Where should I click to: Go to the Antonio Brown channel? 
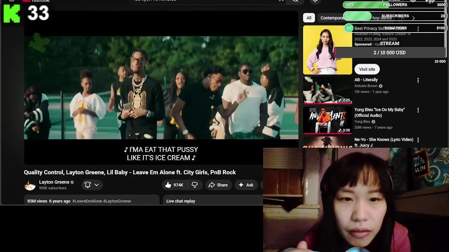[366, 86]
